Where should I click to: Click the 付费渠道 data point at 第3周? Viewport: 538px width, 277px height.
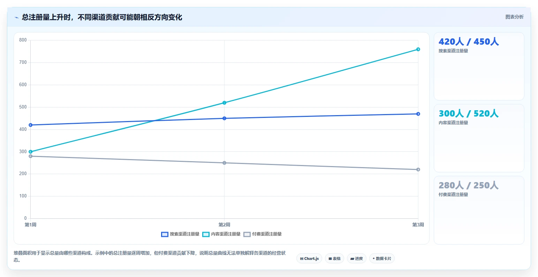coord(418,170)
